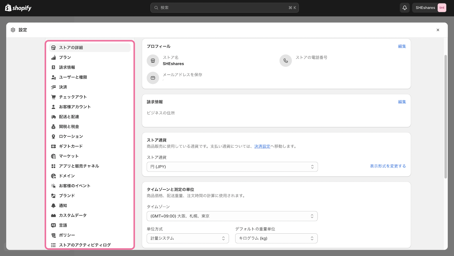Click the ドメイン globe icon

[53, 176]
